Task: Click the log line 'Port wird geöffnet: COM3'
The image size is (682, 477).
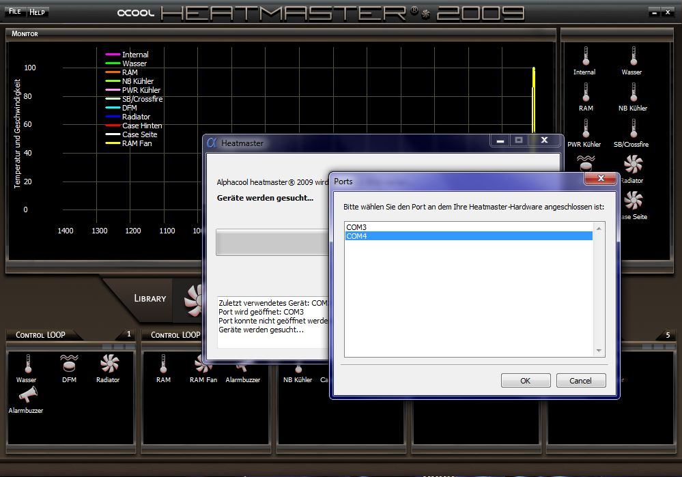Action: 261,312
